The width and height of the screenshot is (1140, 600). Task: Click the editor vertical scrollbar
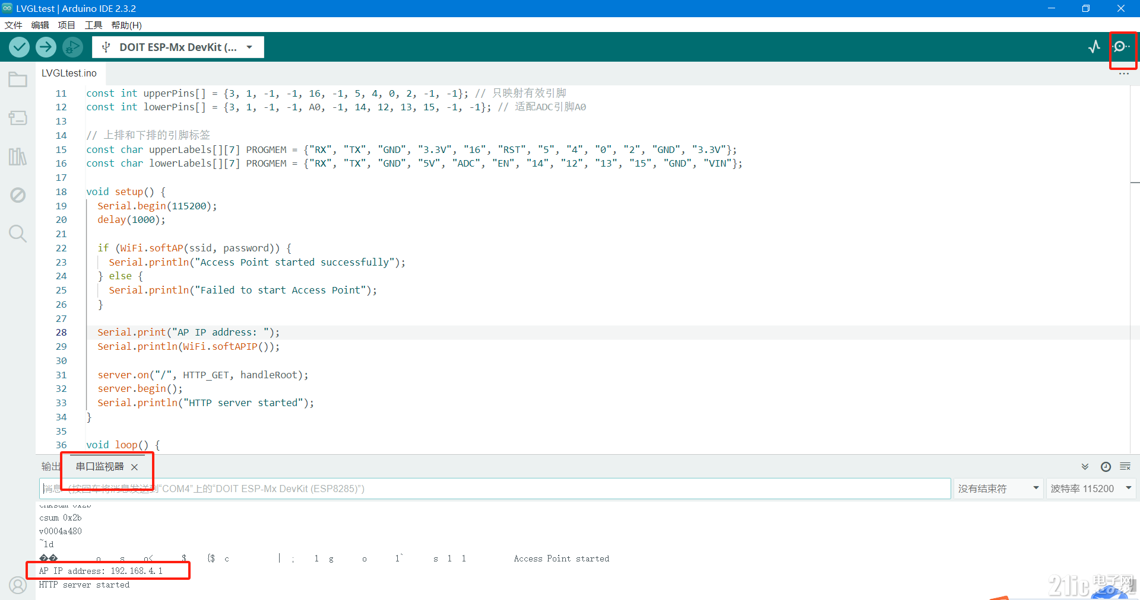[x=1135, y=270]
